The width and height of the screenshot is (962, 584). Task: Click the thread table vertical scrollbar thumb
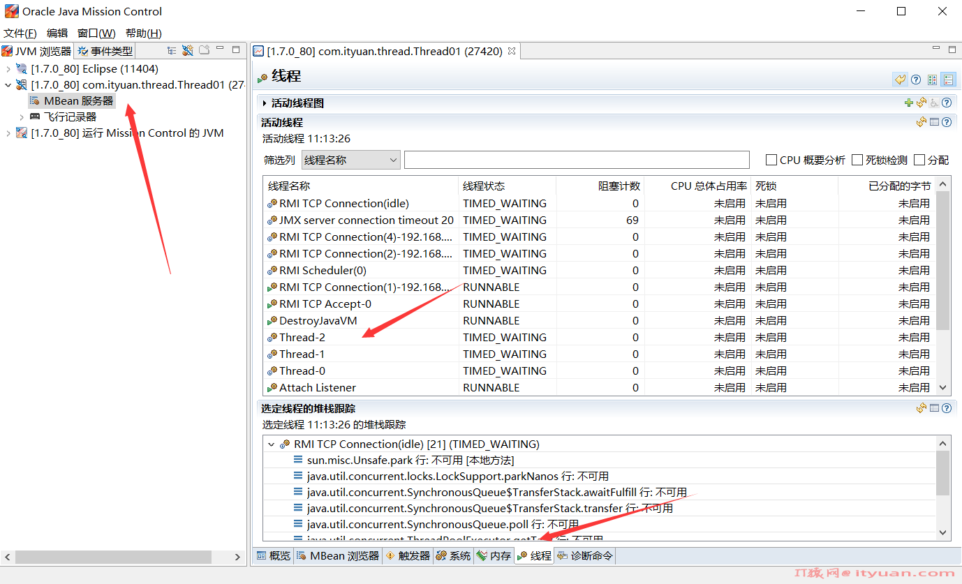(x=942, y=260)
